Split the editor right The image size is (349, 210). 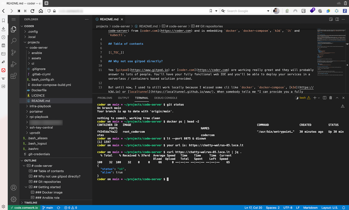tap(337, 19)
